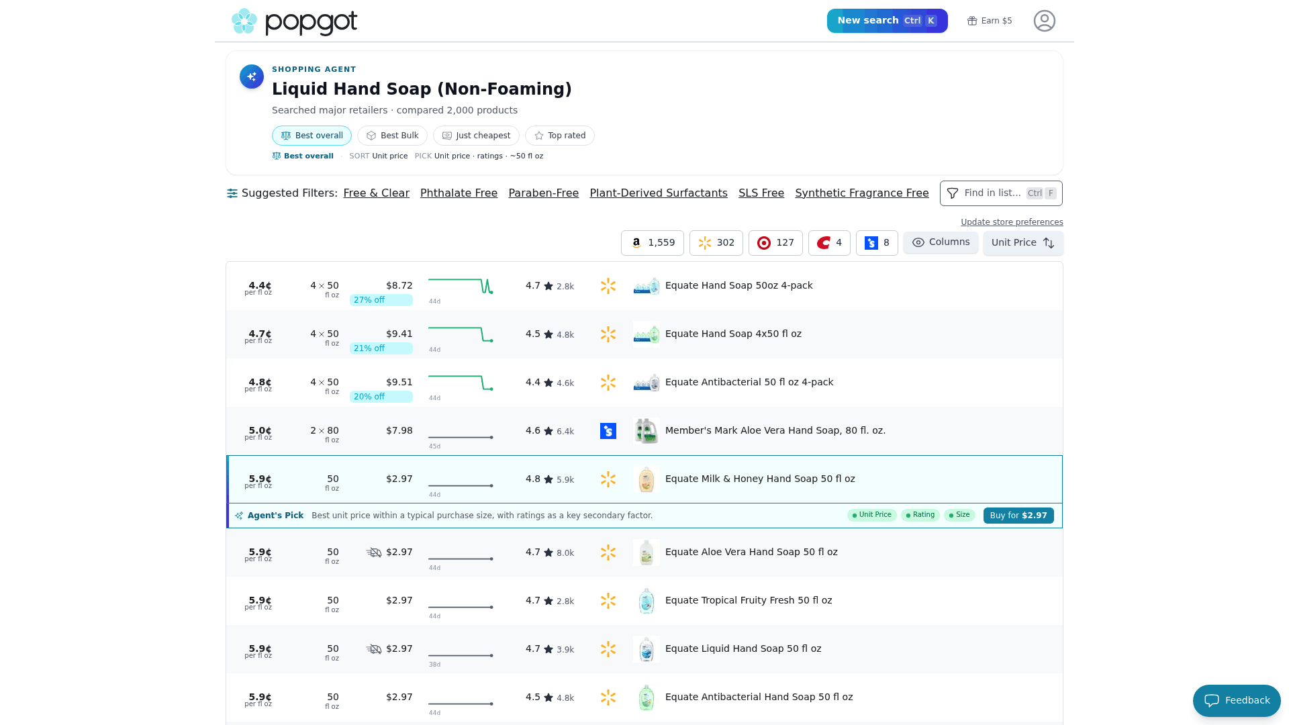
Task: Click Walmart icon beside Equate Milk & Honey
Action: click(608, 479)
